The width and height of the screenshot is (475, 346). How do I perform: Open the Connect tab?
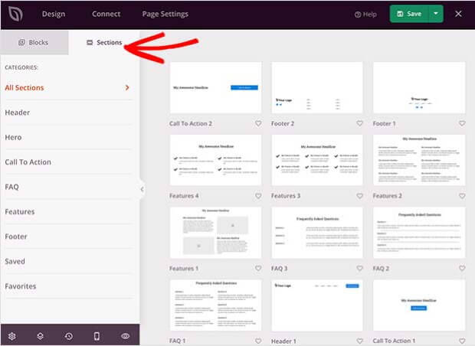click(106, 14)
